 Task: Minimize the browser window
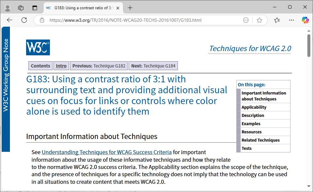pyautogui.click(x=275, y=7)
